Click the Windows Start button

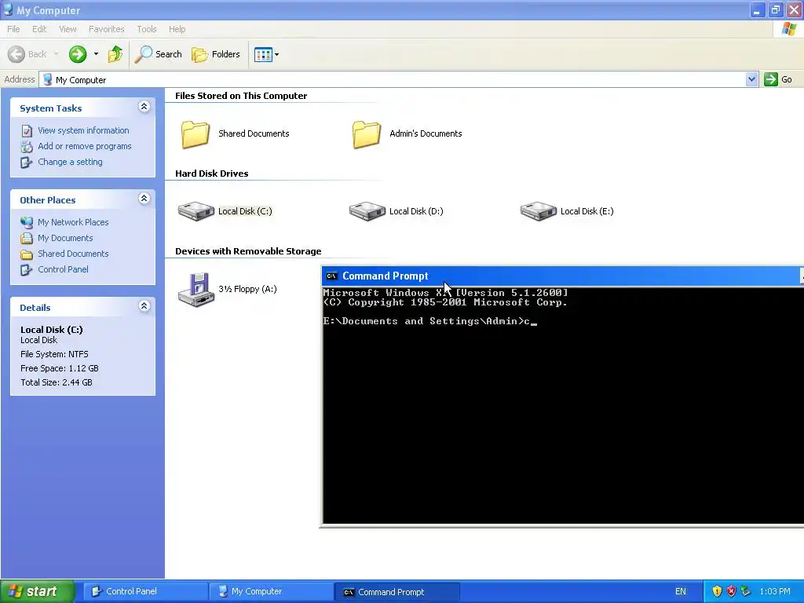coord(38,591)
